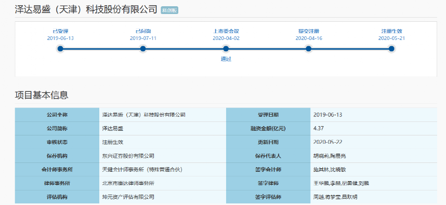Click the 坤元资产评估有限公司 appraiser cell
This screenshot has height=205, width=446.
(x=162, y=197)
